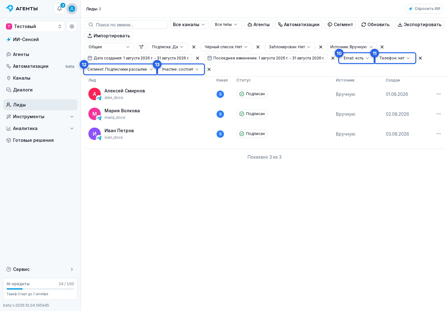Open the notifications bell
448x311 pixels.
(59, 9)
